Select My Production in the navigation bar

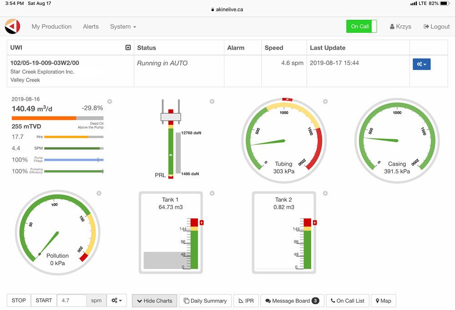[51, 26]
